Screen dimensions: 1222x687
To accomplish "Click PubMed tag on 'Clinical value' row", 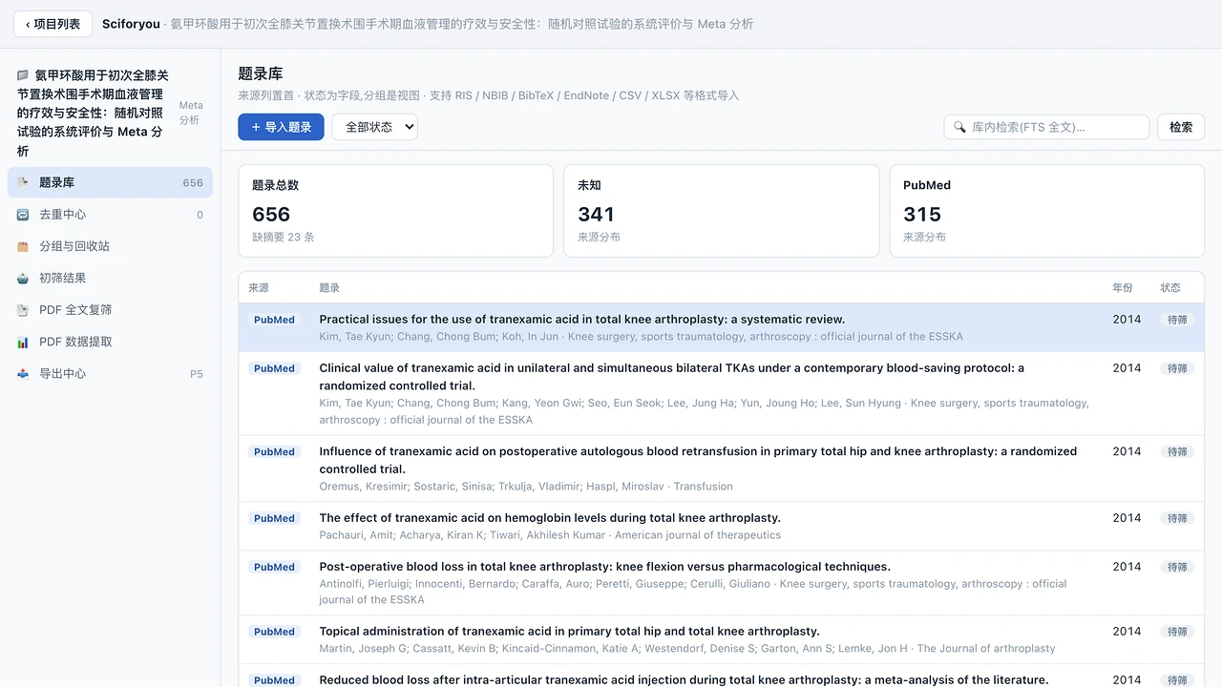I will tap(274, 368).
